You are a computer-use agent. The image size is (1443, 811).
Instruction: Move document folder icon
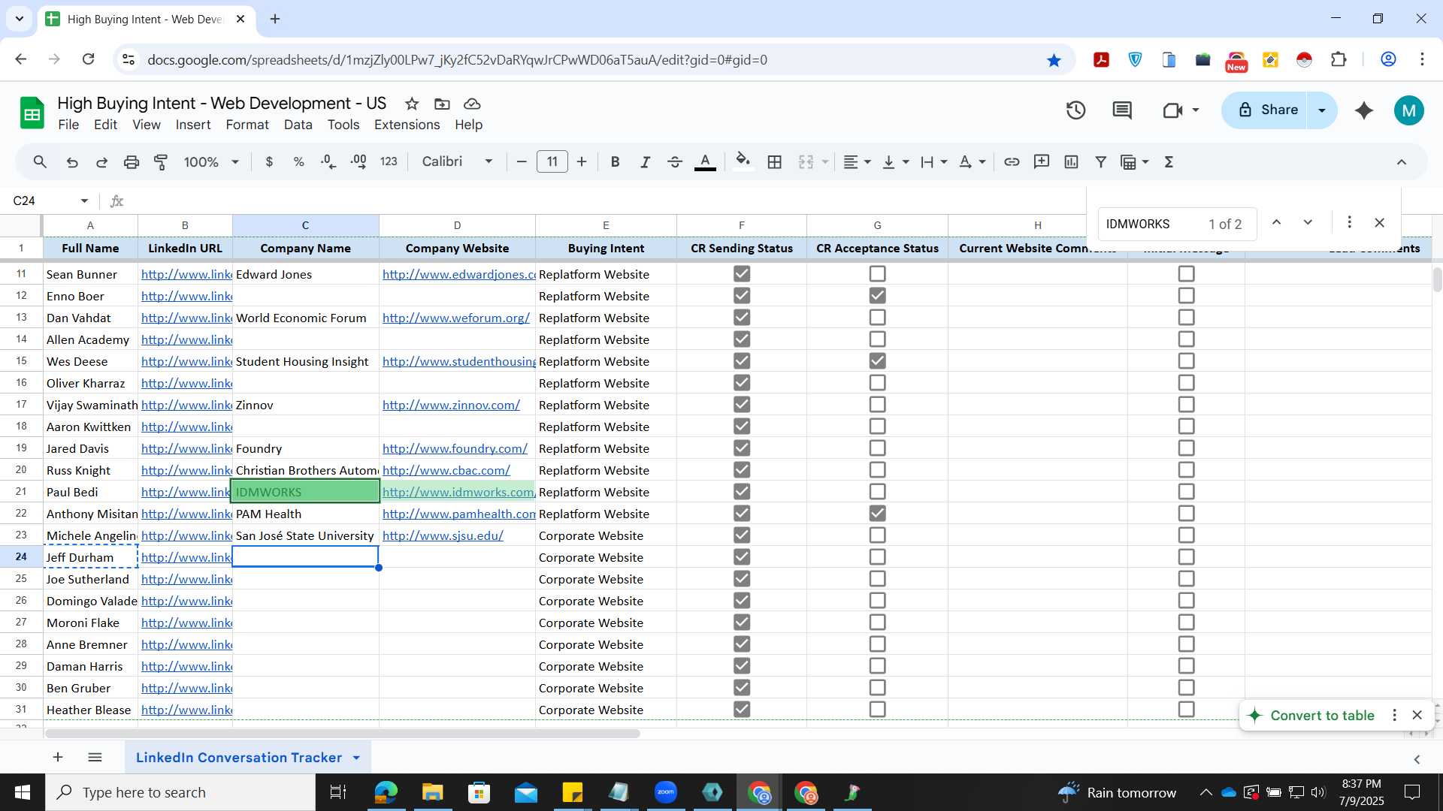(442, 104)
